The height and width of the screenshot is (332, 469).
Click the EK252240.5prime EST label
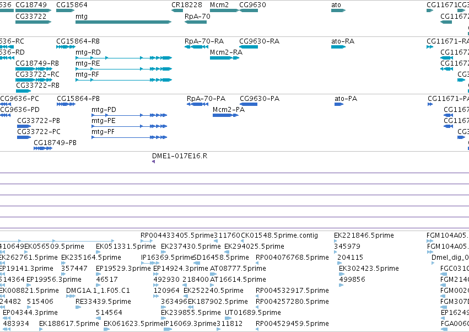[x=214, y=291]
